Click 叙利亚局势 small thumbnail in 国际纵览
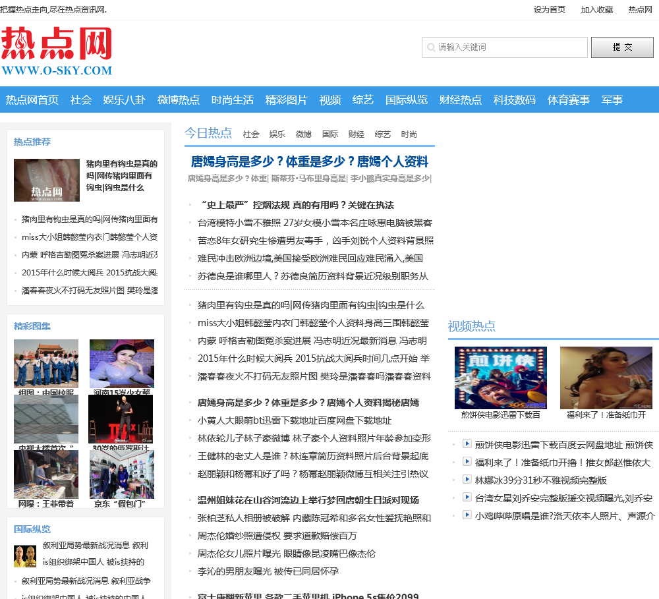The width and height of the screenshot is (659, 599). (x=25, y=556)
